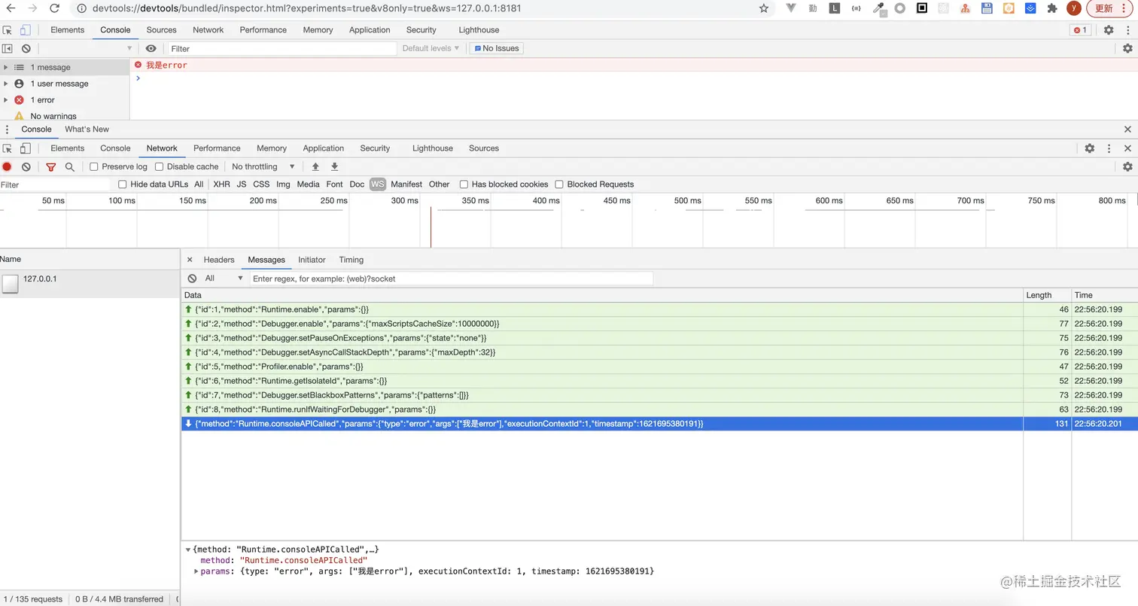The height and width of the screenshot is (606, 1138).
Task: Open top DevTools settings gear
Action: click(1109, 30)
